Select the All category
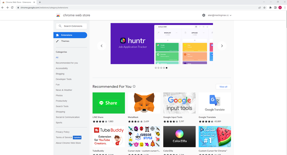Screen dimensions: 287x155 pos(57,57)
